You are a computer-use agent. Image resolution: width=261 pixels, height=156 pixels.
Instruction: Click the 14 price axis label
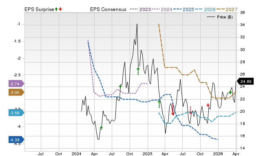coord(243,148)
